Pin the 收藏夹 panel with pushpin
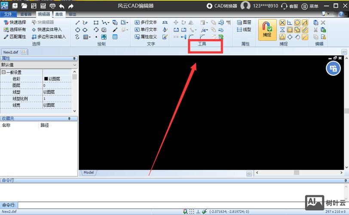This screenshot has height=215, width=349. [x=69, y=119]
